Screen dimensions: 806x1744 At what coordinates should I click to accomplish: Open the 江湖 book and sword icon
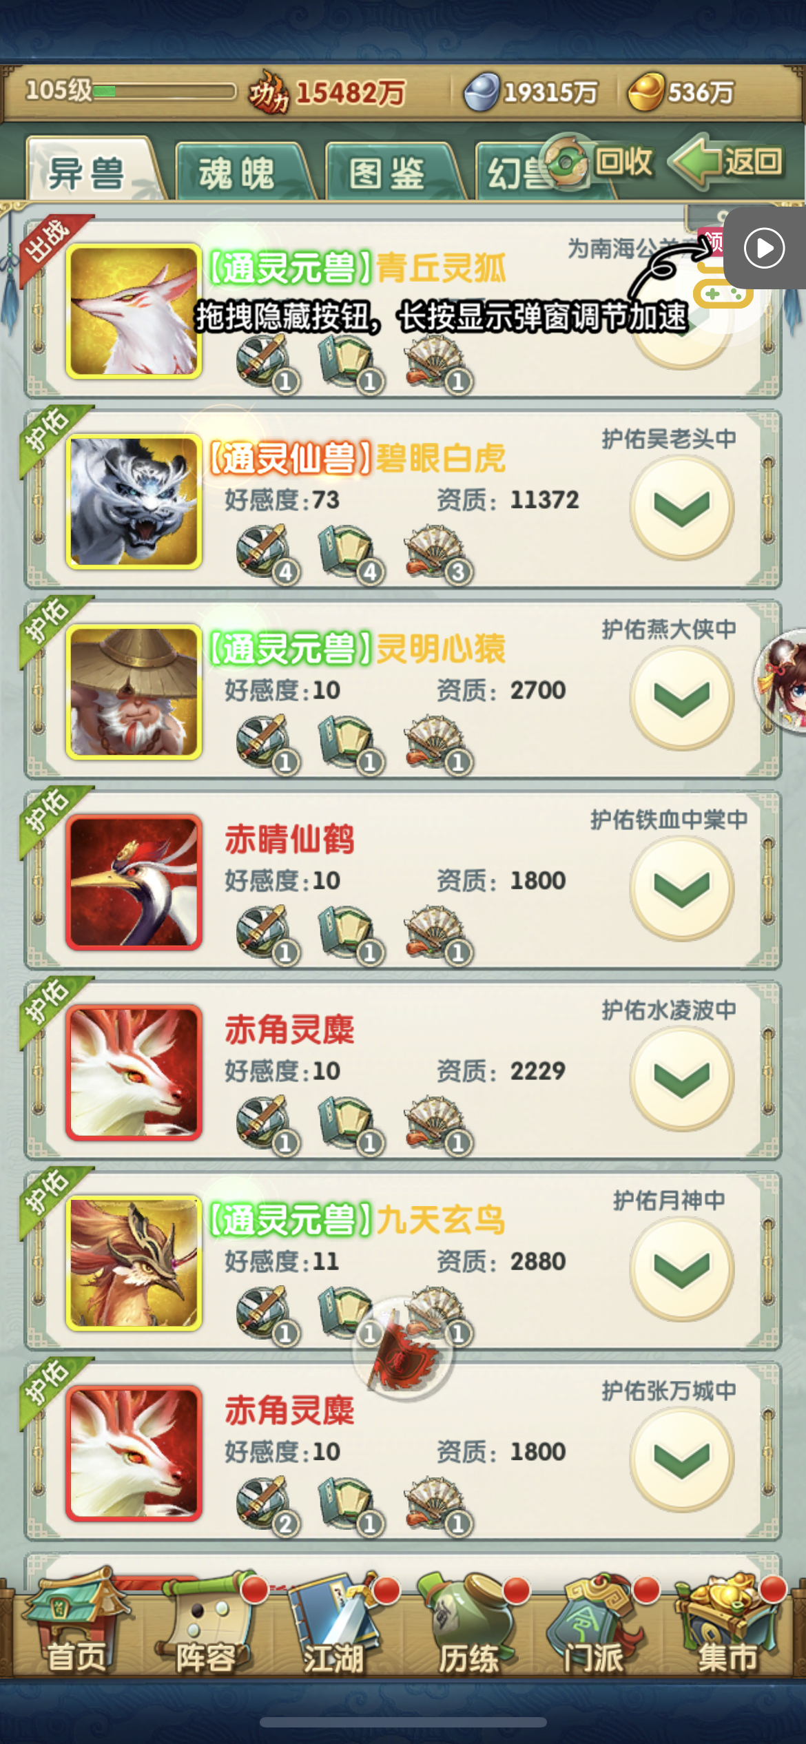pos(335,1621)
